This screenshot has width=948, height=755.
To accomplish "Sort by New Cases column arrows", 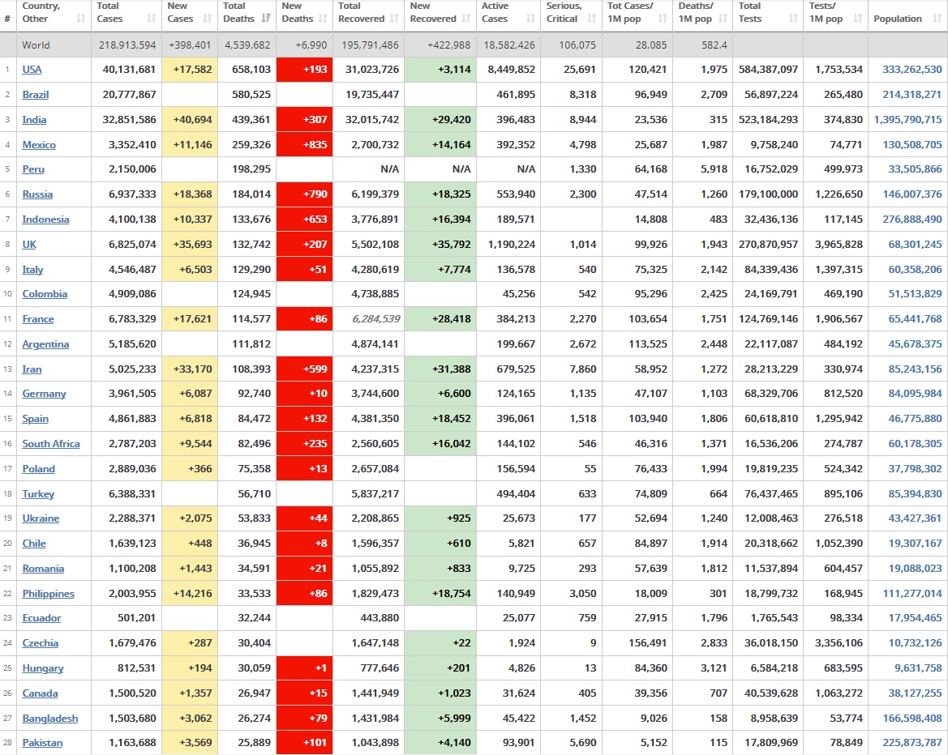I will pyautogui.click(x=208, y=19).
